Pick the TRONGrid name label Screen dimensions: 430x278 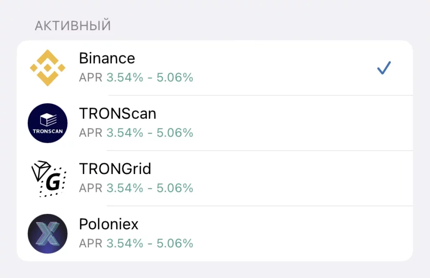point(115,169)
